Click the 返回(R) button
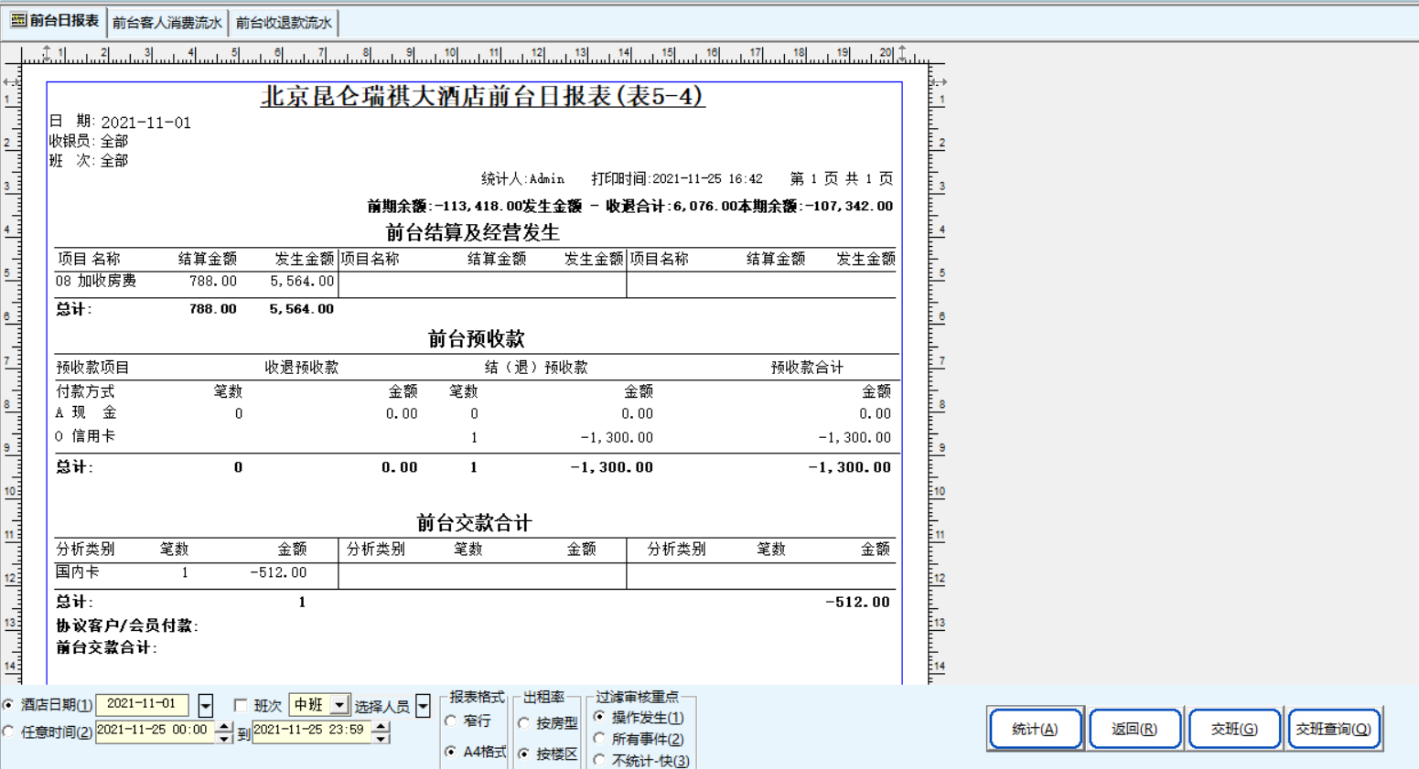 [1134, 729]
